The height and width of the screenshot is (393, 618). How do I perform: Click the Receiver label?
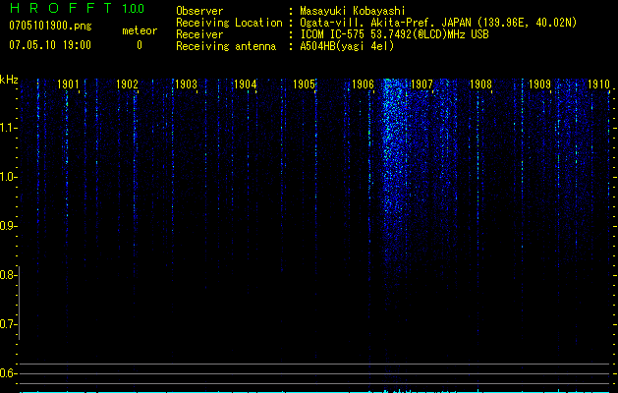click(199, 34)
